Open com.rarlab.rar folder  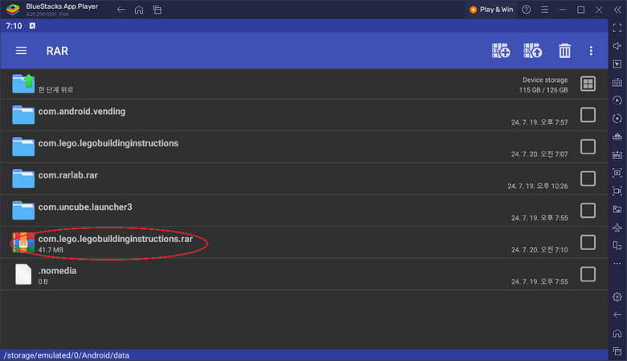pyautogui.click(x=304, y=178)
